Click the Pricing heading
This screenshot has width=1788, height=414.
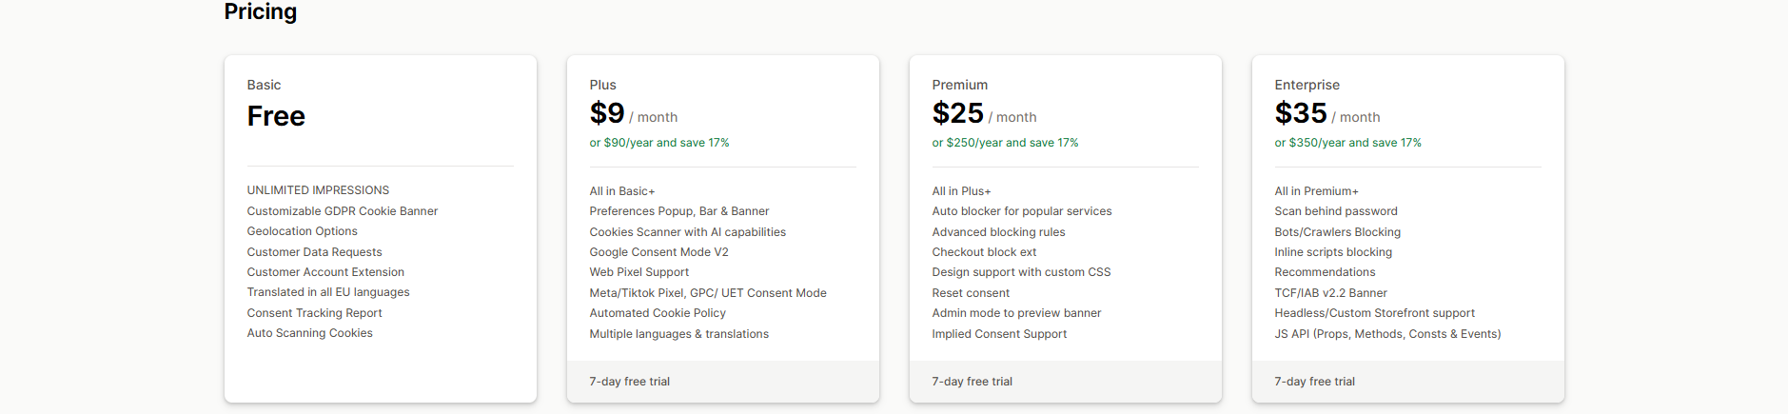click(x=260, y=11)
